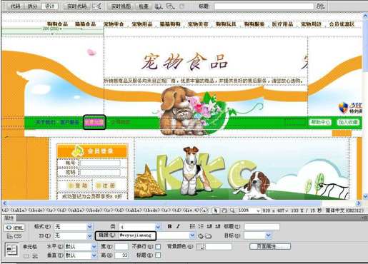
Task: Switch to 拆分 (Split) view
Action: [x=33, y=6]
